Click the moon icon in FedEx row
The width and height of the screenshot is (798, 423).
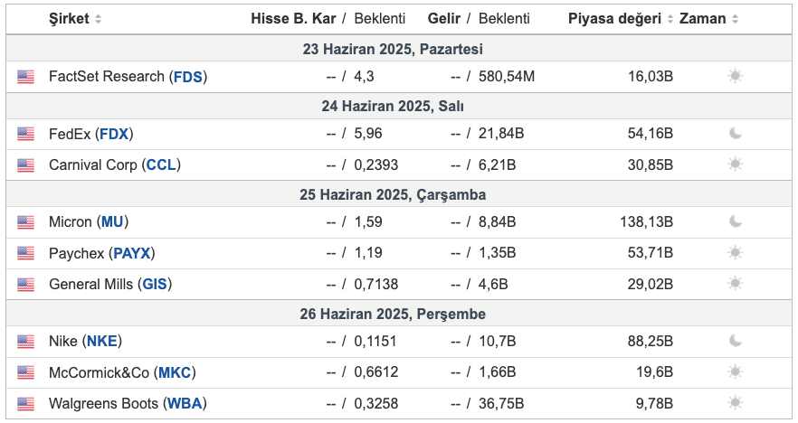(735, 134)
